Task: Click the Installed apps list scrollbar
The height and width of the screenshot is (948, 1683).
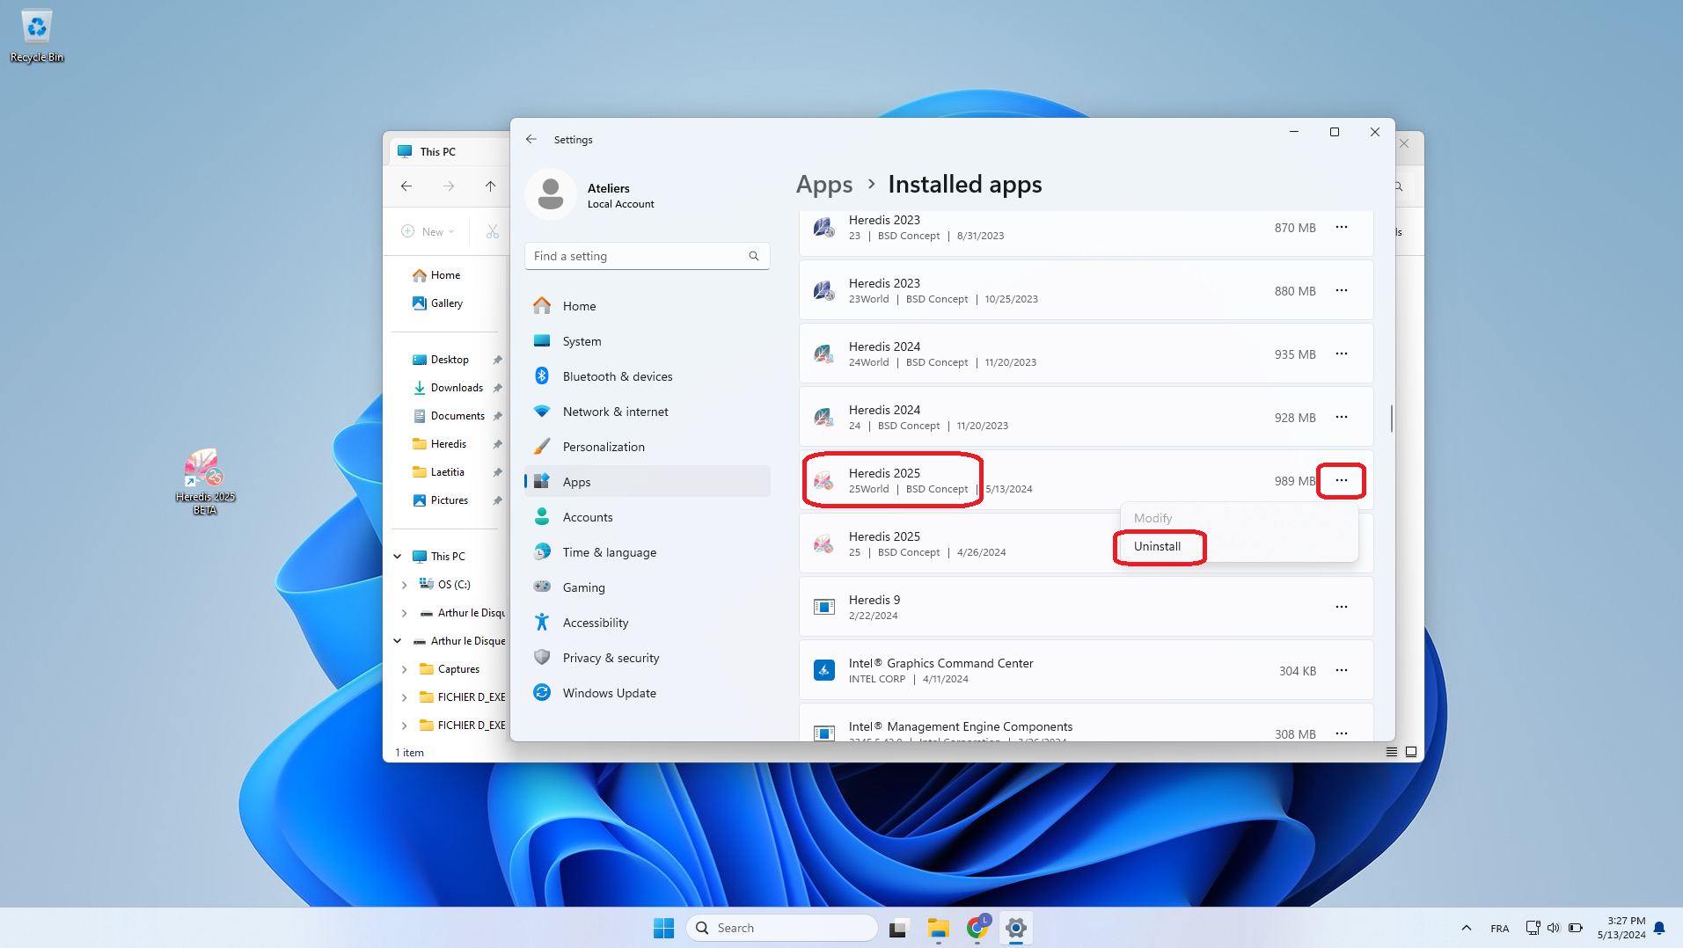Action: (x=1391, y=419)
